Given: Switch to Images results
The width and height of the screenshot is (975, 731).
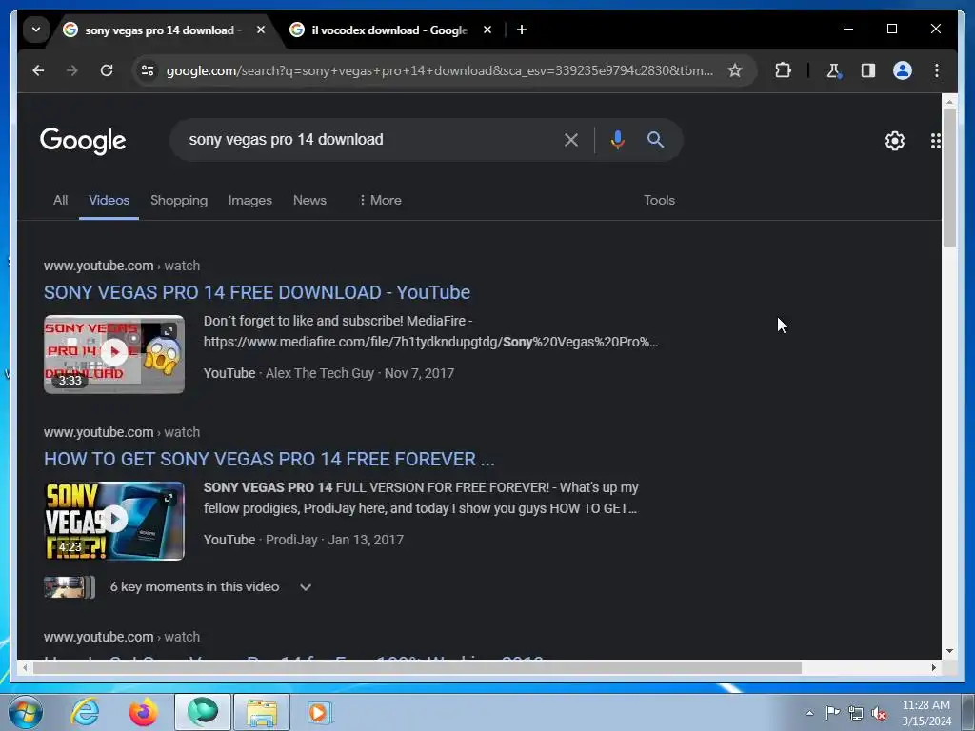Looking at the screenshot, I should (250, 200).
